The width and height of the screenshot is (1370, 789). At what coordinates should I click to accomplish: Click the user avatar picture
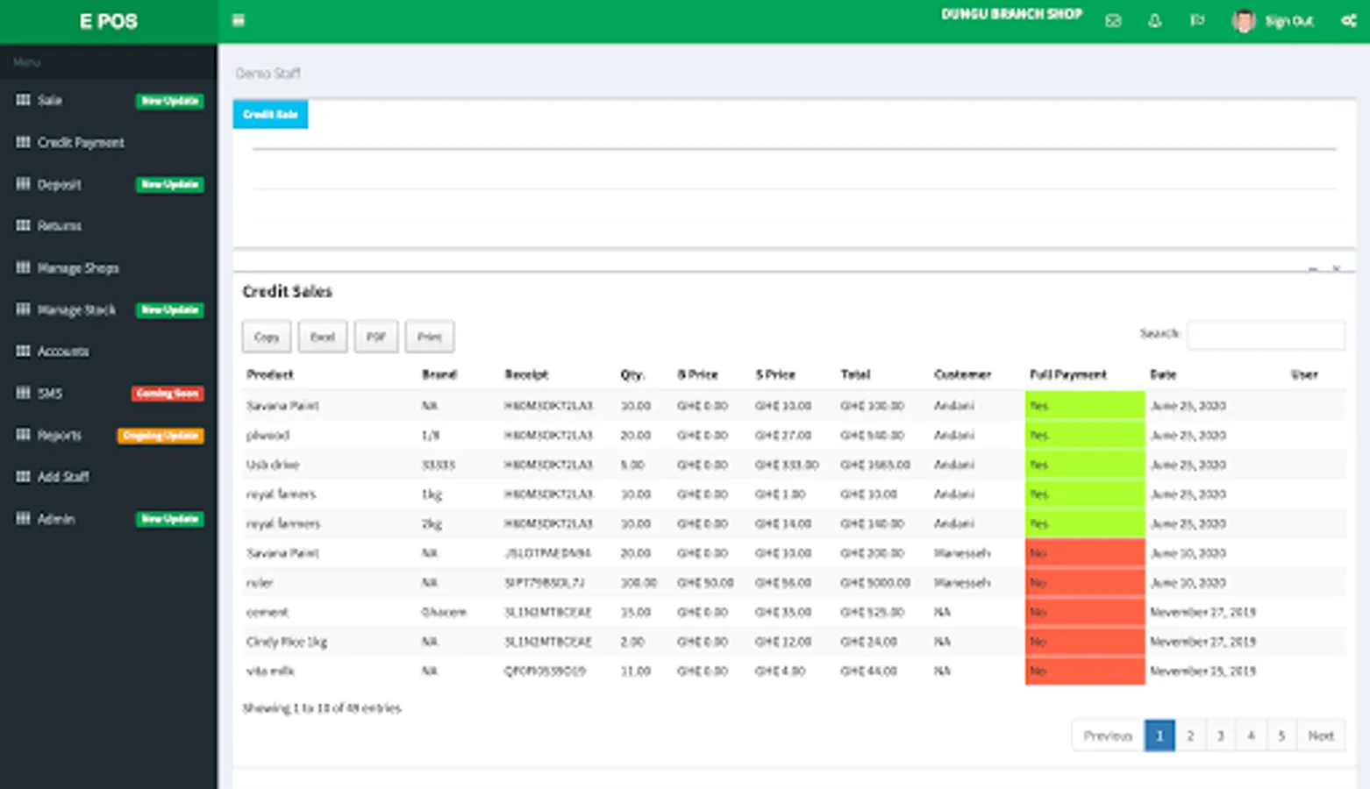tap(1243, 21)
